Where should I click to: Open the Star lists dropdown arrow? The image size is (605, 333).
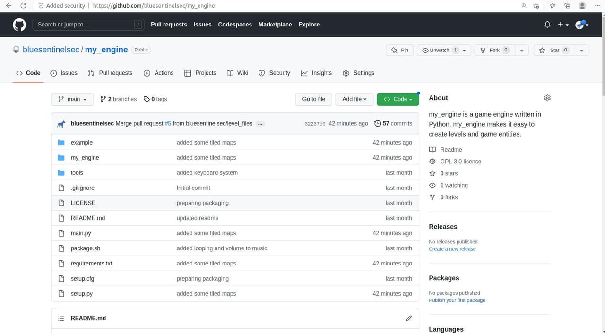tap(582, 50)
